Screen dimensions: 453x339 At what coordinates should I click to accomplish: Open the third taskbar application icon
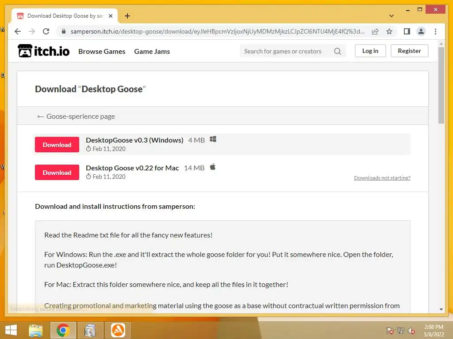[x=90, y=330]
